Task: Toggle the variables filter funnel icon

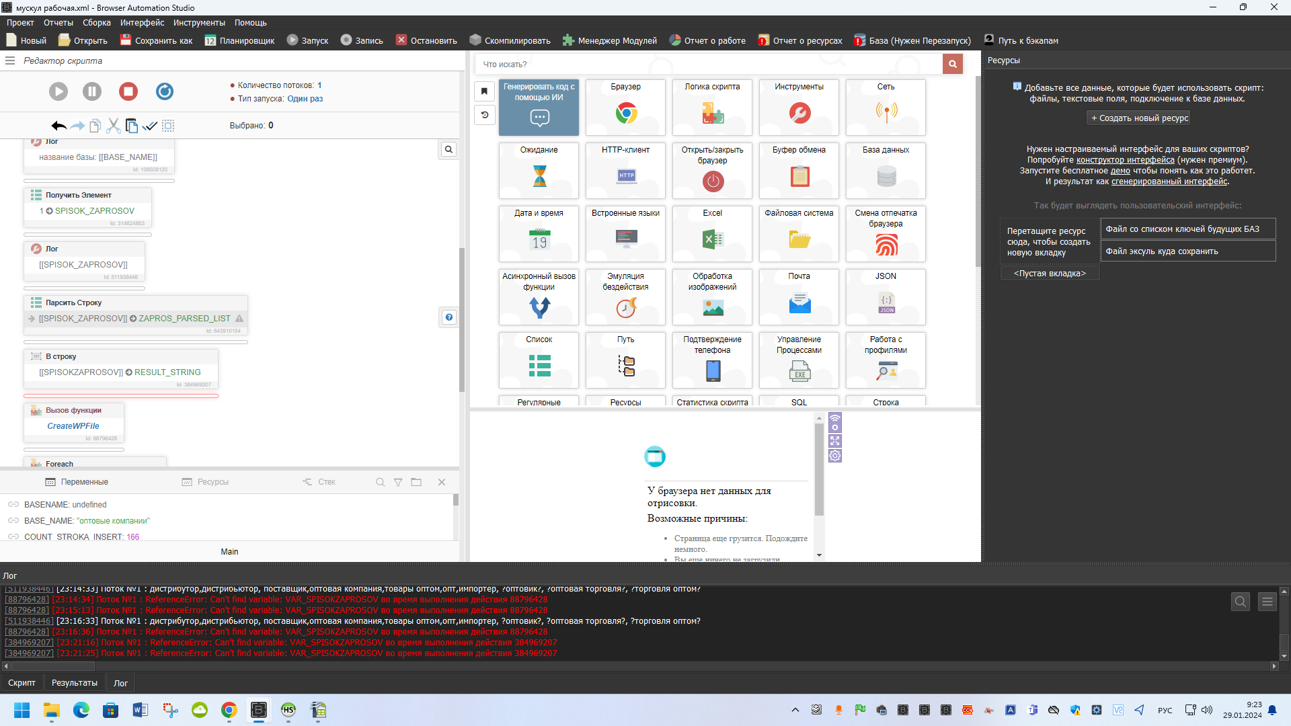Action: [398, 482]
